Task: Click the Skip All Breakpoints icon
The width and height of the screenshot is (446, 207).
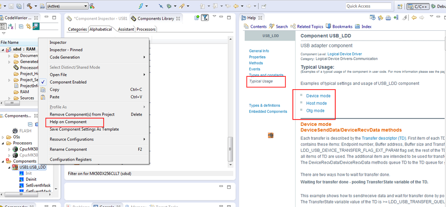Action: [161, 6]
